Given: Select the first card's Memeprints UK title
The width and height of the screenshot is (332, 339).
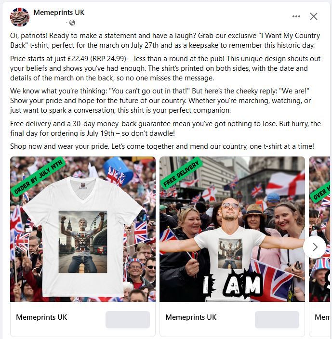Looking at the screenshot, I should (41, 317).
